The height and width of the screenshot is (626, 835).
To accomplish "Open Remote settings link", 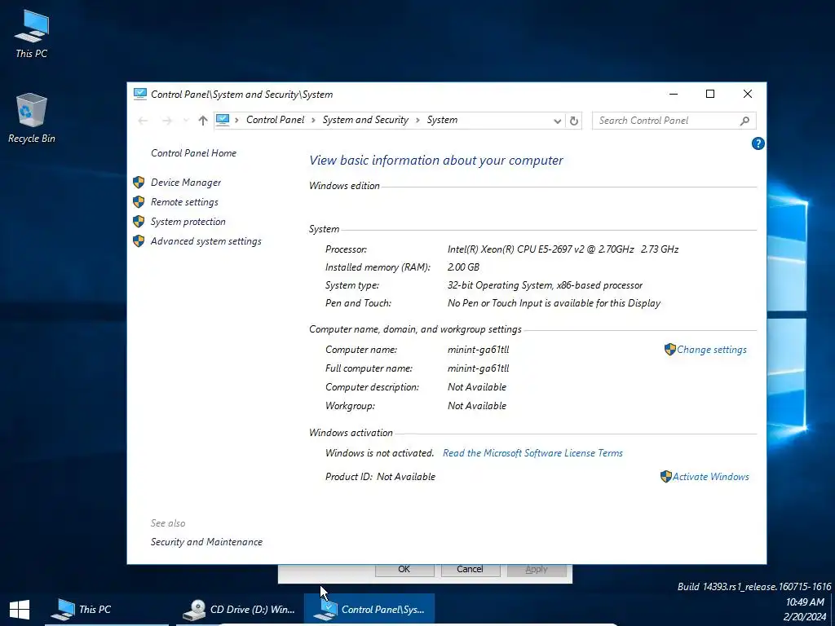I will click(184, 202).
